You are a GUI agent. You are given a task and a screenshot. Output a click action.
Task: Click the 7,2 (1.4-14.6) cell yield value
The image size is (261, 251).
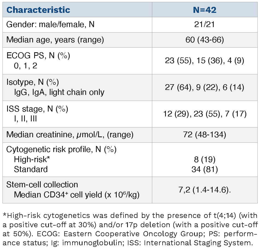(205, 190)
